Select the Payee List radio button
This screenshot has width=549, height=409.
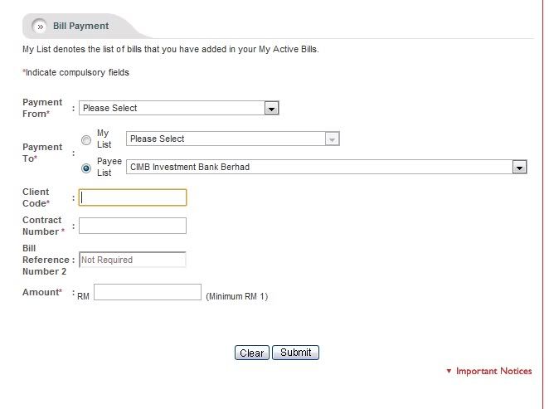click(x=86, y=168)
